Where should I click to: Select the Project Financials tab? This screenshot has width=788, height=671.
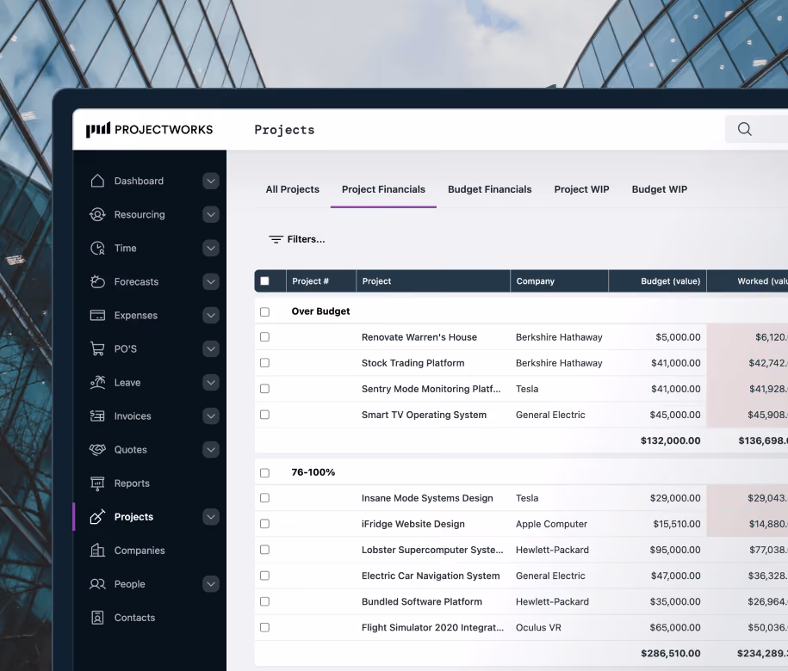coord(383,189)
